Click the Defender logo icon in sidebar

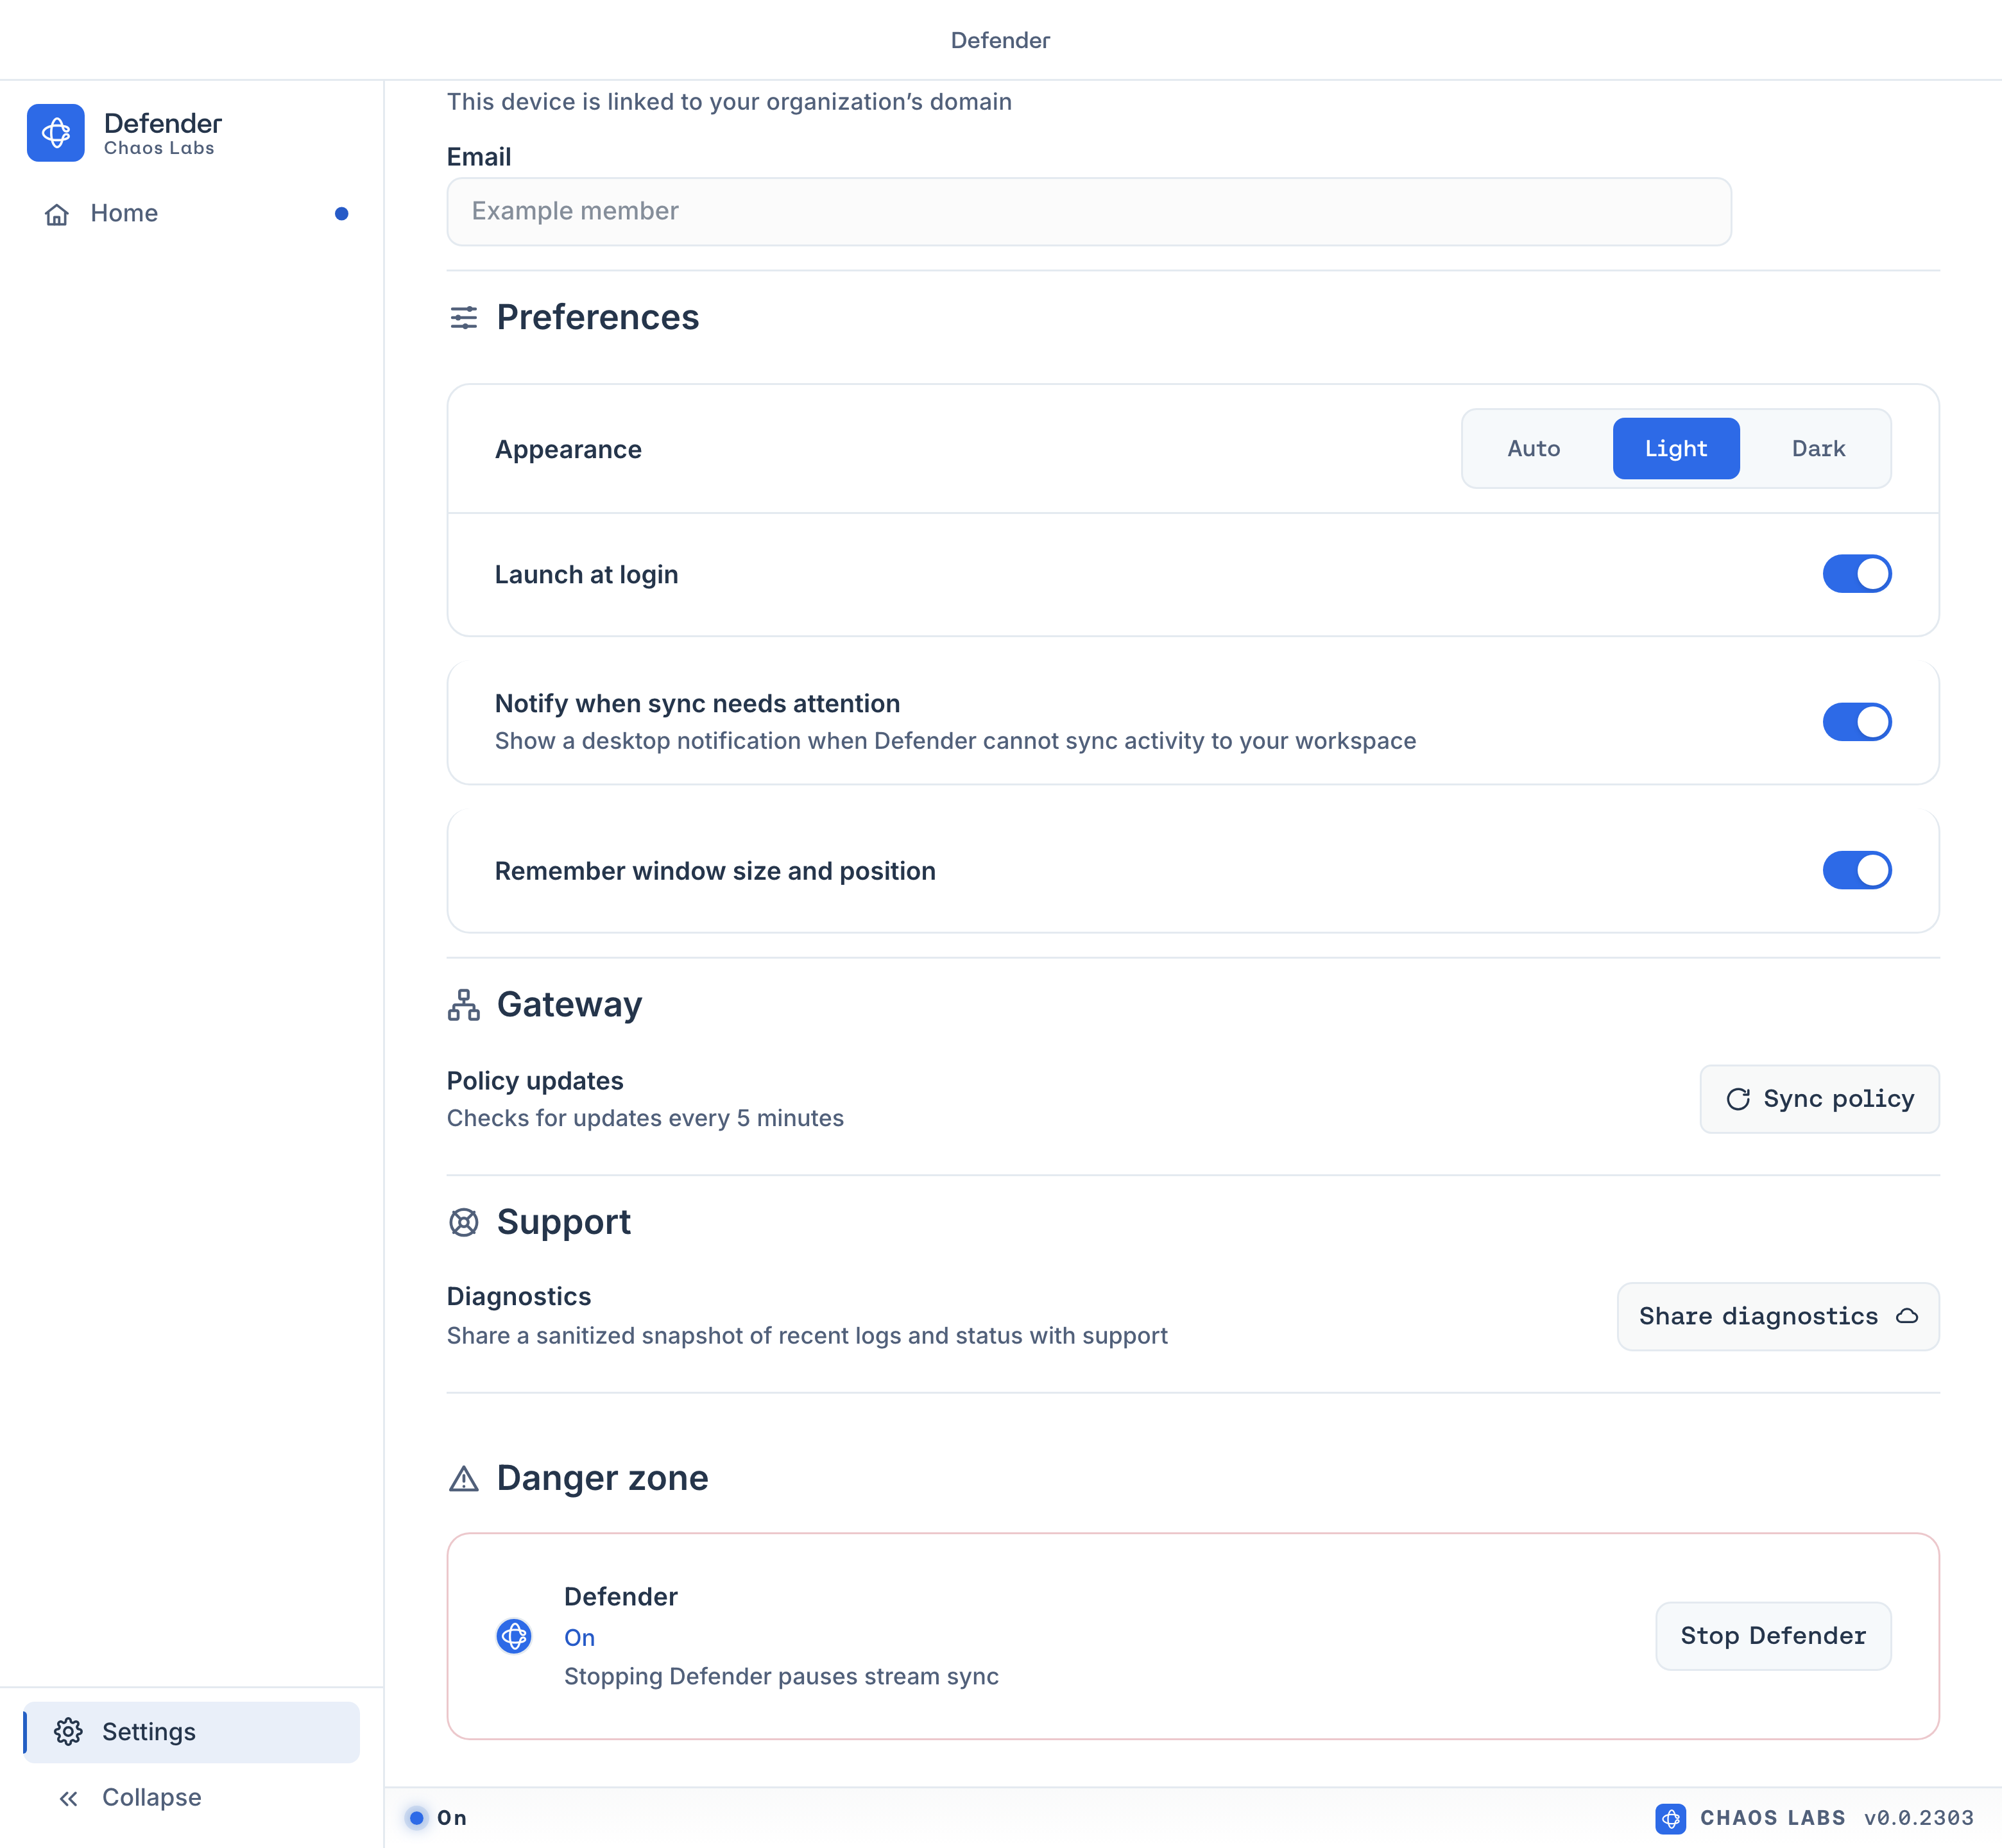click(x=56, y=133)
